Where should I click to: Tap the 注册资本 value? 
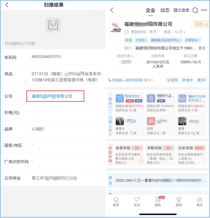158,64
